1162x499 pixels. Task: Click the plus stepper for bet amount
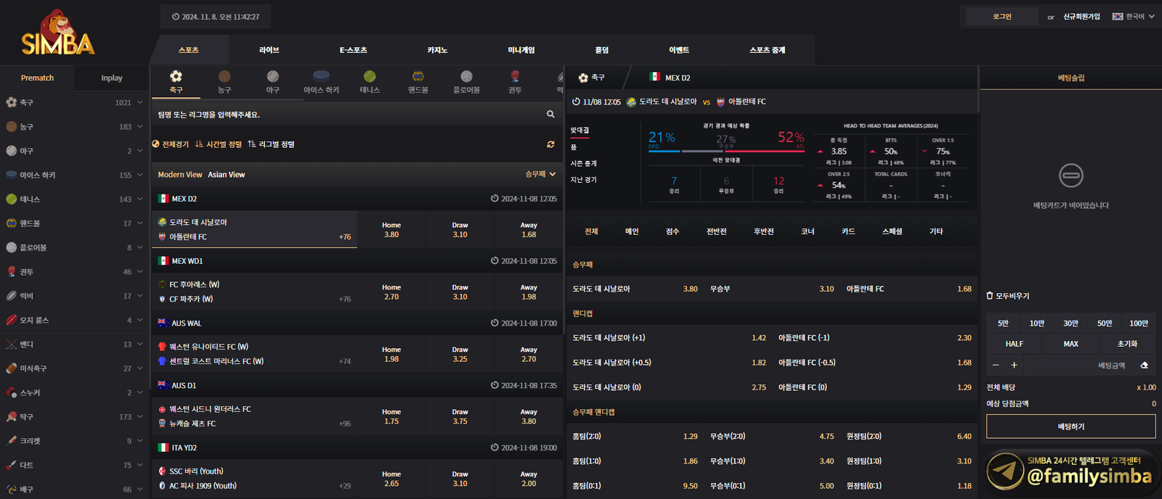click(1014, 366)
